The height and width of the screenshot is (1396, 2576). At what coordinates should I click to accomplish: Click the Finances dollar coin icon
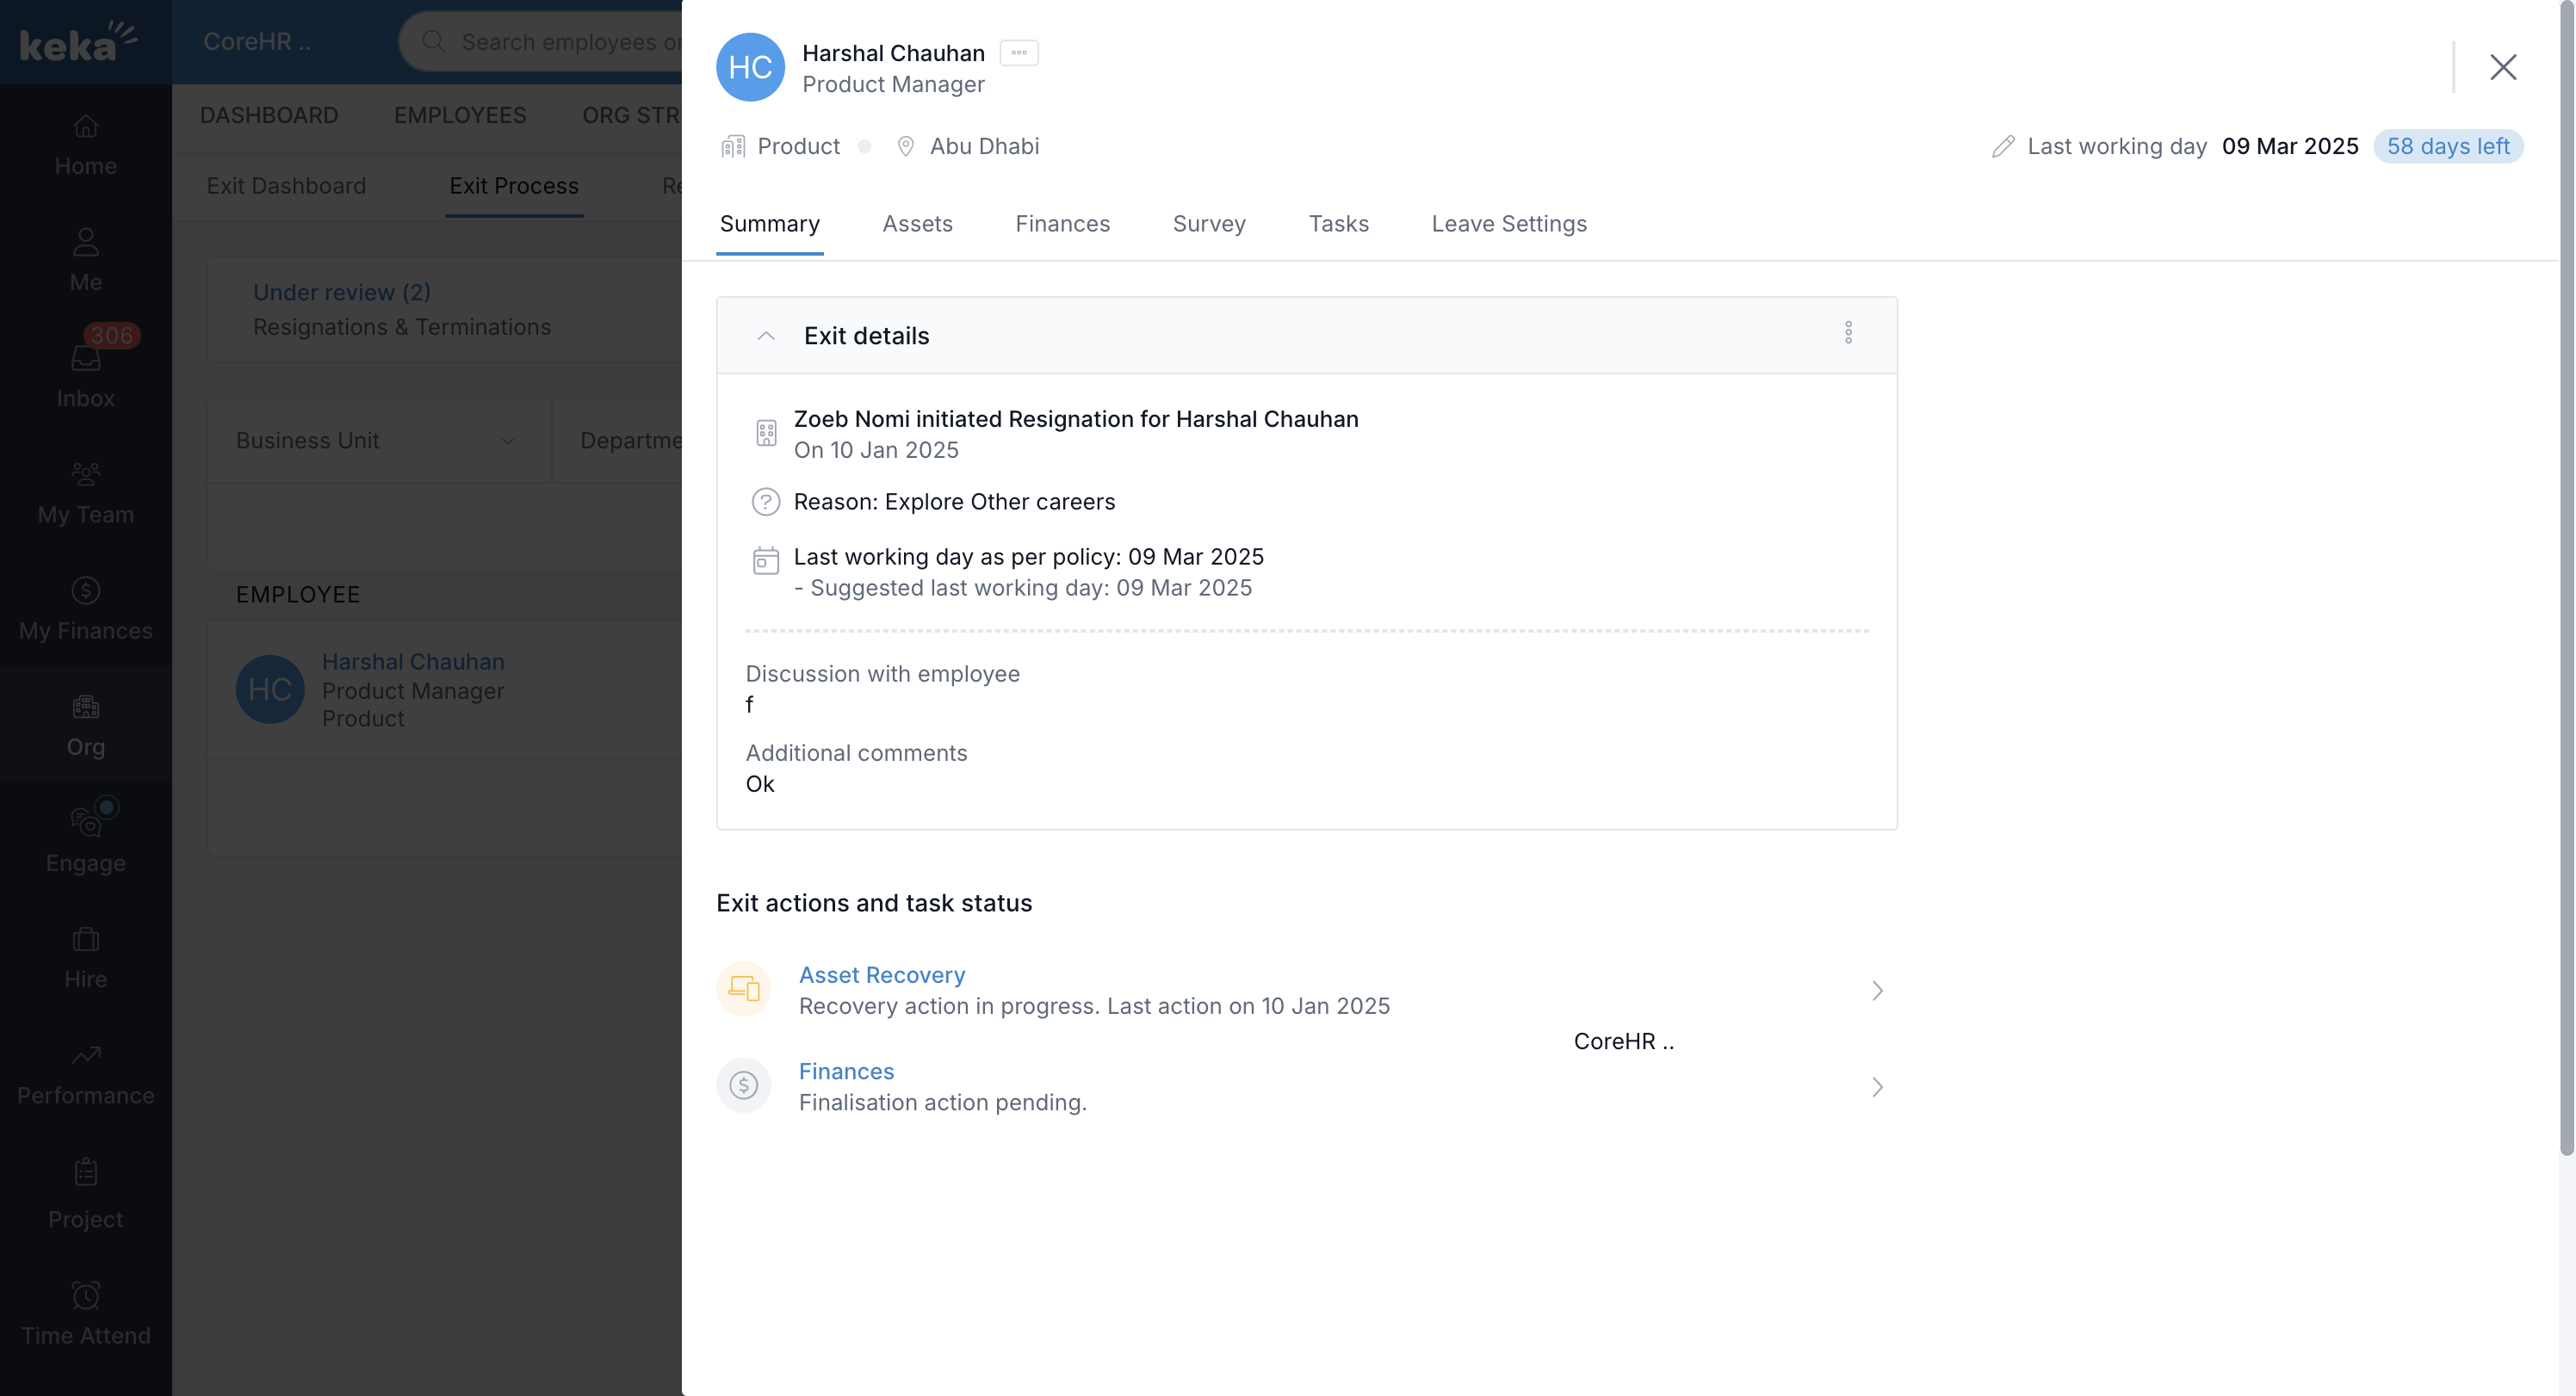click(744, 1085)
